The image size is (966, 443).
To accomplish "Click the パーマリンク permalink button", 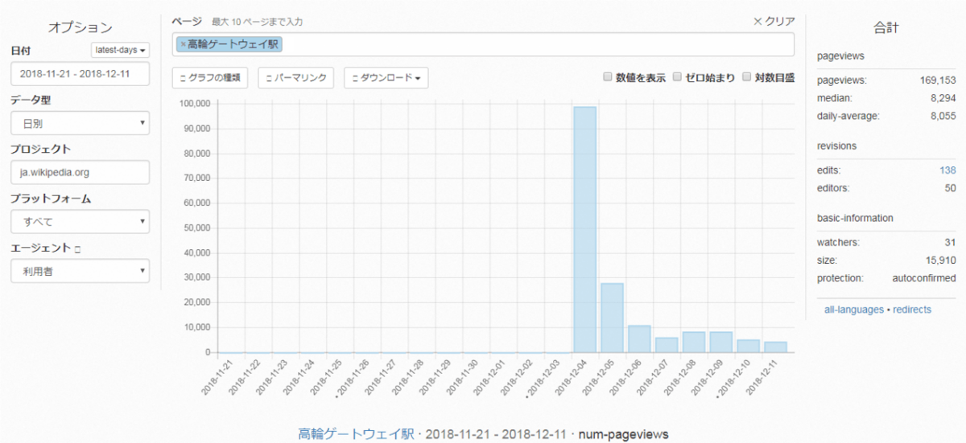I will coord(296,78).
